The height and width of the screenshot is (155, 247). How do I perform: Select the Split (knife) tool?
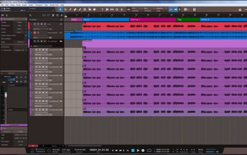(70, 9)
